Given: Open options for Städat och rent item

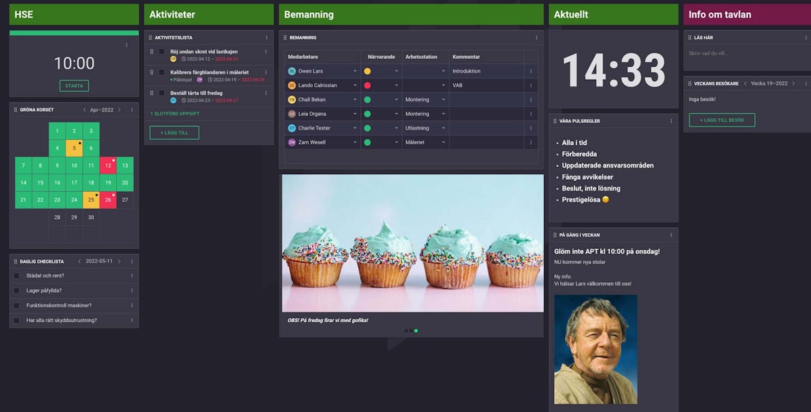Looking at the screenshot, I should [x=132, y=276].
